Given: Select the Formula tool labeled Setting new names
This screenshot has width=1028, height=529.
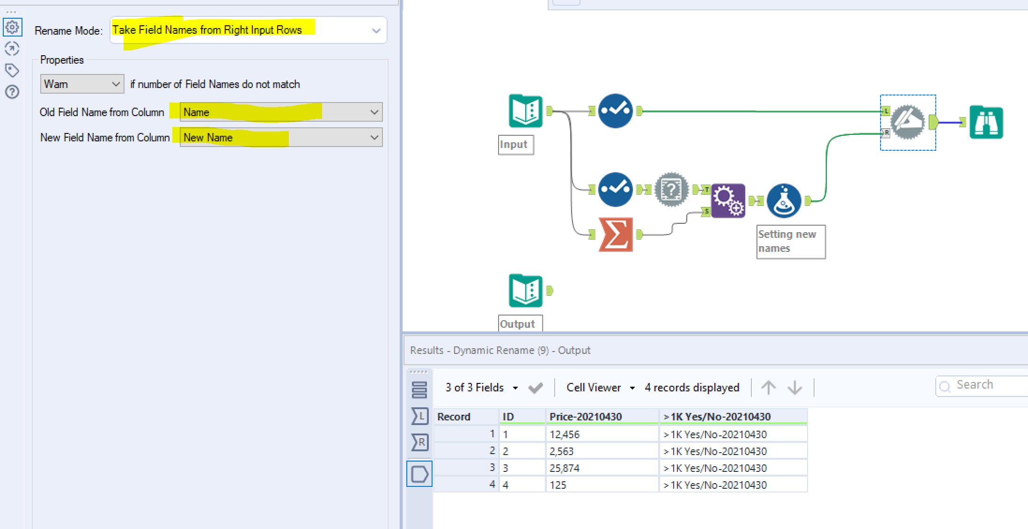Looking at the screenshot, I should click(x=784, y=201).
